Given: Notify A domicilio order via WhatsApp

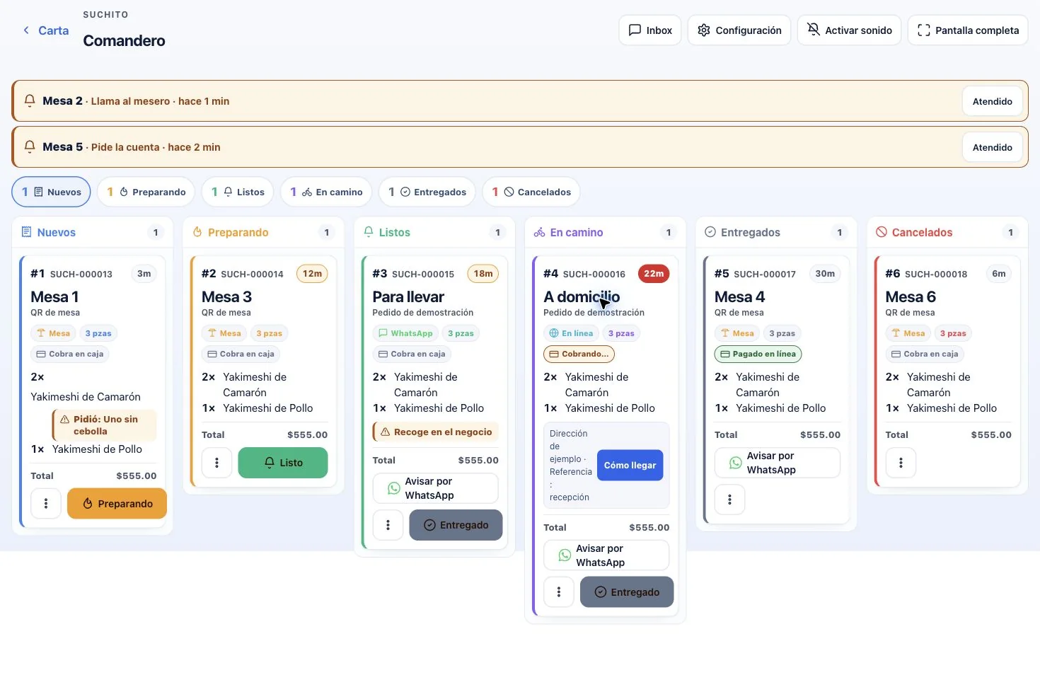Looking at the screenshot, I should tap(606, 555).
